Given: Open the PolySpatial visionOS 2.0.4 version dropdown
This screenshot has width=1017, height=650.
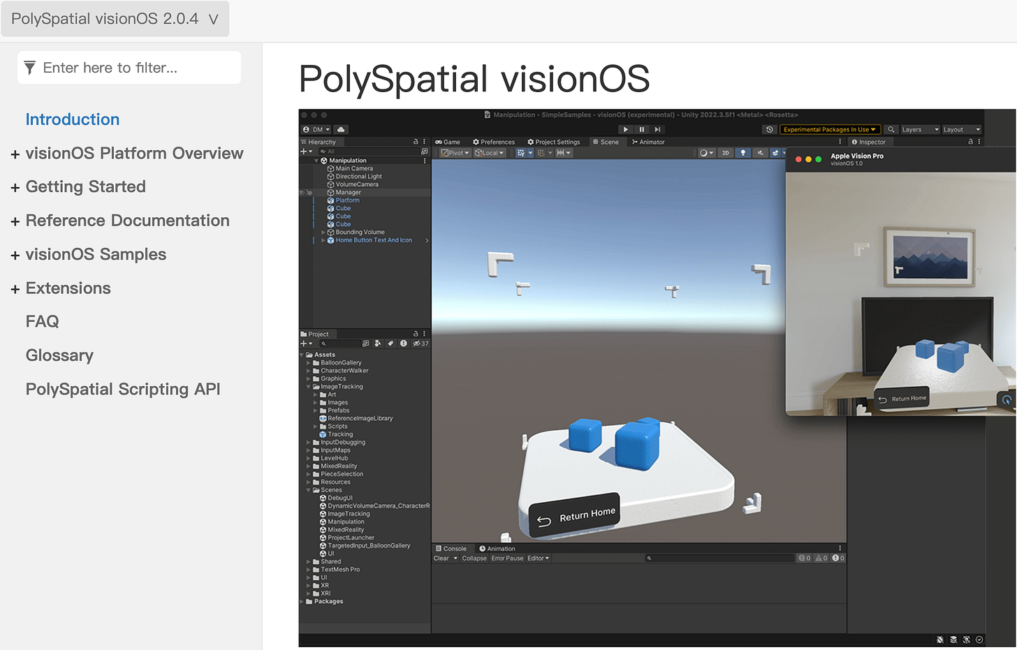Looking at the screenshot, I should point(115,19).
